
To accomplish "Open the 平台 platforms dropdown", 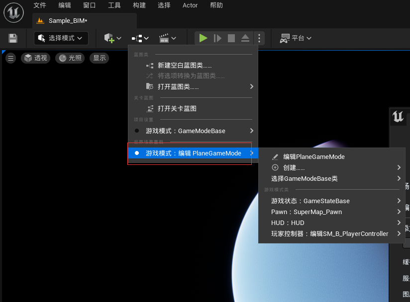I will click(296, 38).
